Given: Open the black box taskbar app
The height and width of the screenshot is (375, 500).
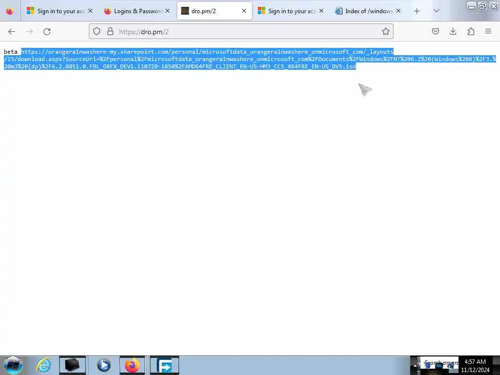Looking at the screenshot, I should [x=72, y=365].
